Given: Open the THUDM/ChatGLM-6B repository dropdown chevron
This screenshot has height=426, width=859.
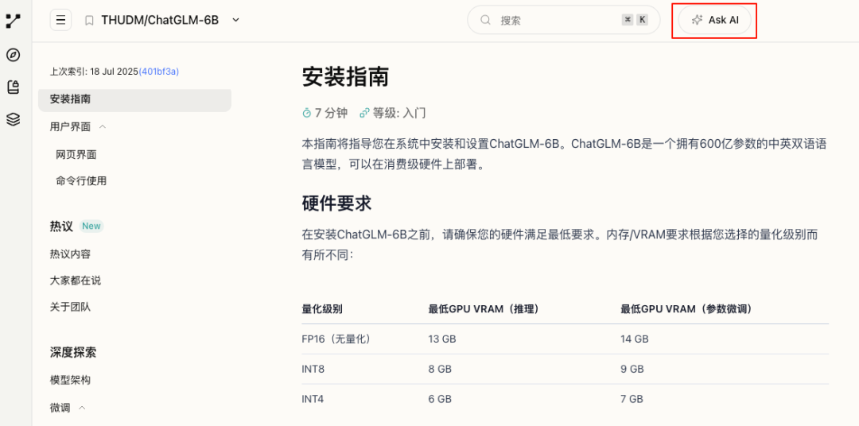Looking at the screenshot, I should coord(235,20).
